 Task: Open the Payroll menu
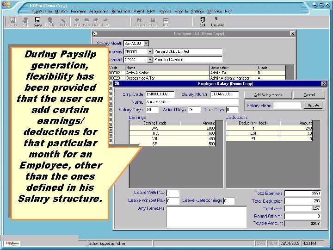coord(139,11)
